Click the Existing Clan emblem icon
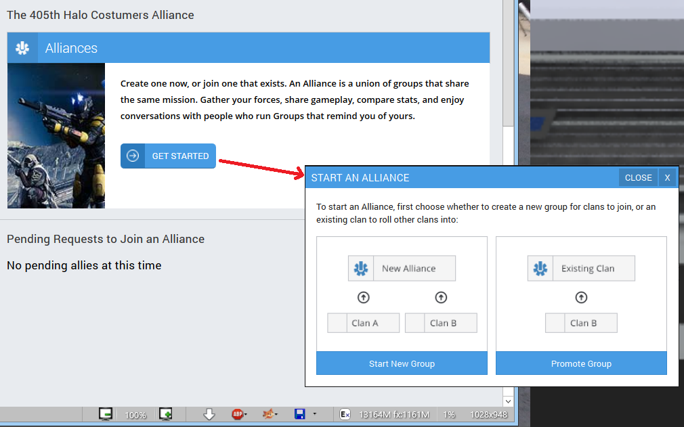This screenshot has width=684, height=427. tap(540, 269)
